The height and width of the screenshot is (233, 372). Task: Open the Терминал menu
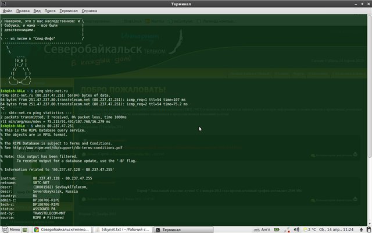pyautogui.click(x=69, y=10)
